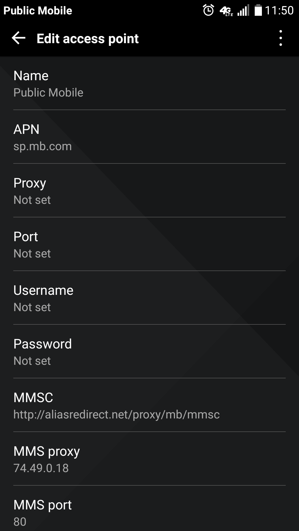299x531 pixels.
Task: Tap the battery status icon
Action: (x=258, y=11)
